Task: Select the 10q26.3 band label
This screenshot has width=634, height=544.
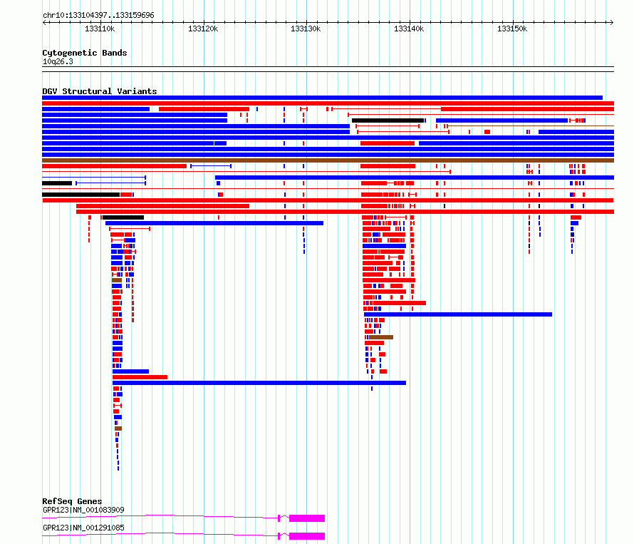Action: point(58,61)
